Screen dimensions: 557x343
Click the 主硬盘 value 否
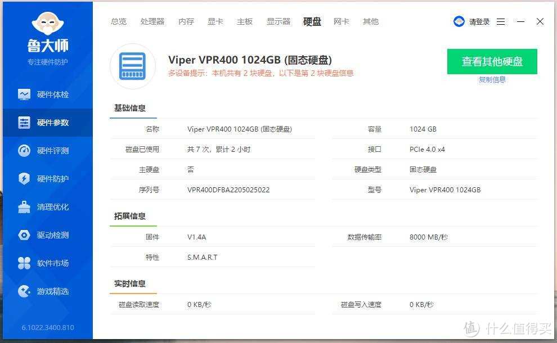[191, 170]
